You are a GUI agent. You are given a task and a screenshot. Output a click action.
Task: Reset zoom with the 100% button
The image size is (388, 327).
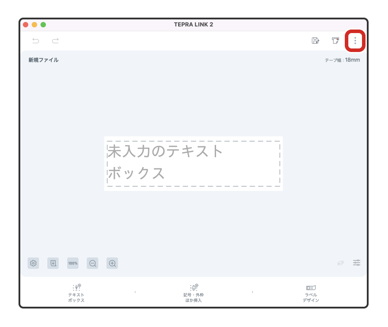[73, 263]
